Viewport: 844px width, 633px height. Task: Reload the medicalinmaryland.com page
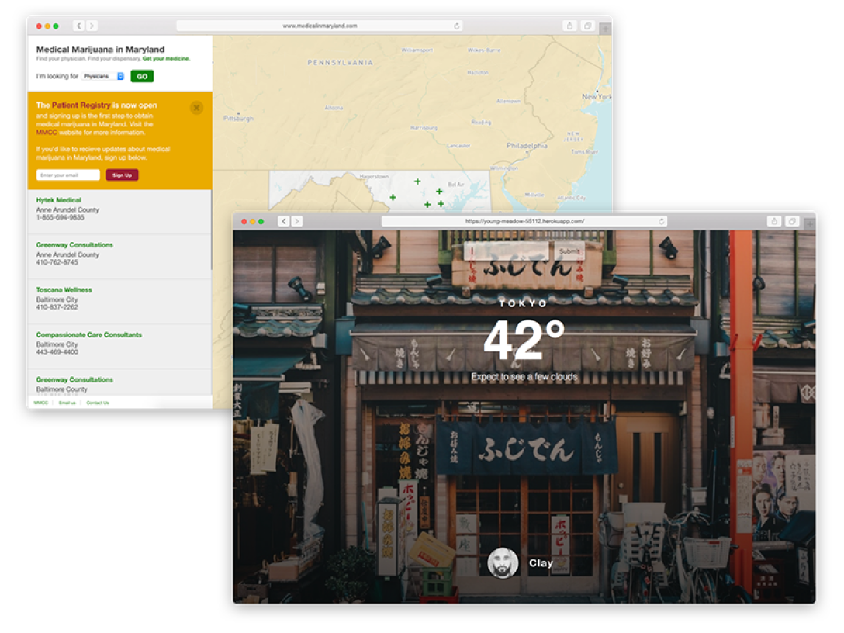point(456,26)
